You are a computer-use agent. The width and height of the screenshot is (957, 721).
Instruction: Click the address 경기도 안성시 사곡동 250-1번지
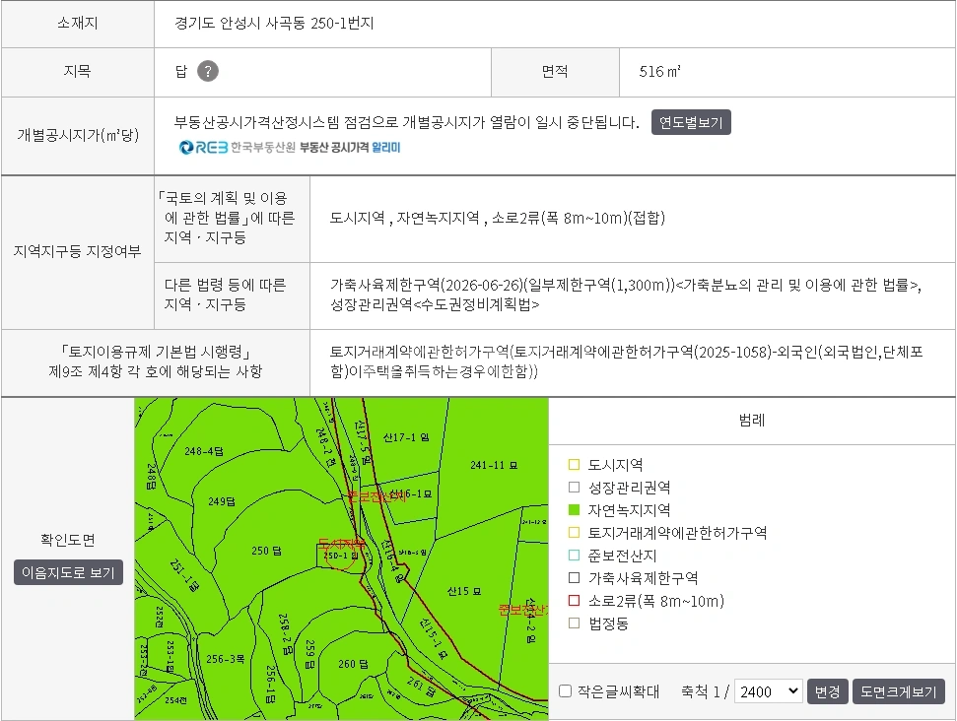click(x=274, y=24)
